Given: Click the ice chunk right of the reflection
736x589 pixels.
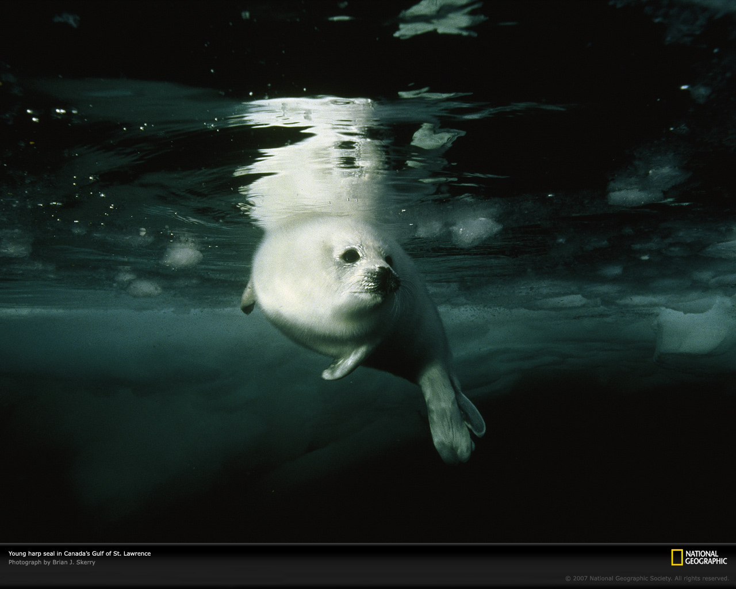Looking at the screenshot, I should tap(436, 137).
